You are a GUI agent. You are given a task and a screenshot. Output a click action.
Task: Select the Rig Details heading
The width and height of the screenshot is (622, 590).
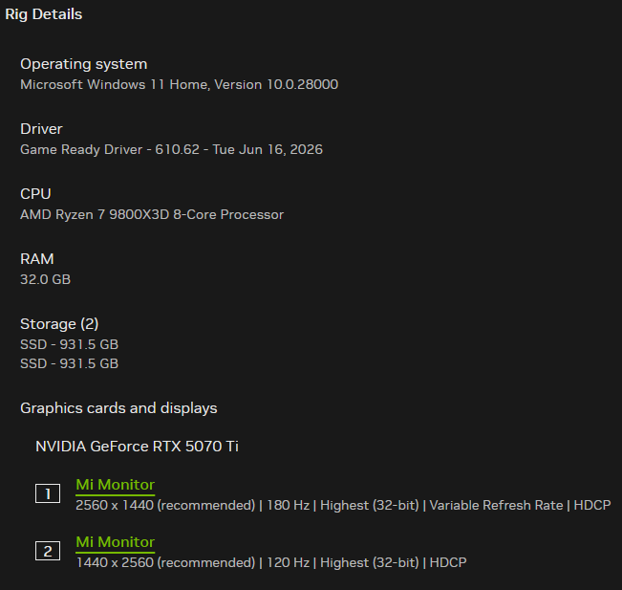click(44, 14)
